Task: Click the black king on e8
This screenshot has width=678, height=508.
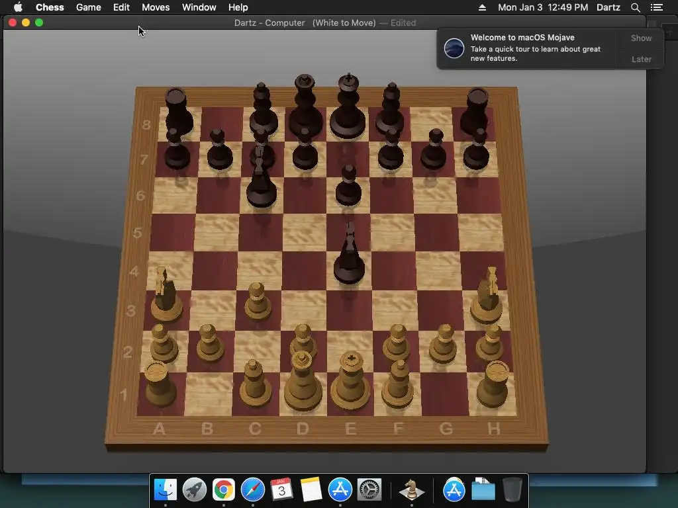Action: (348, 108)
